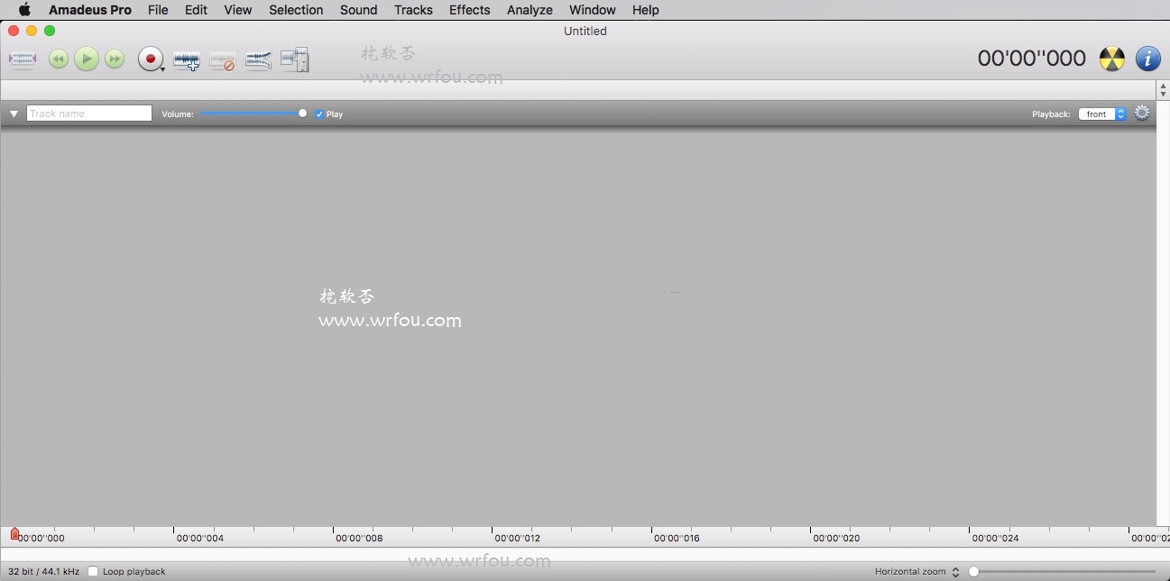Open the Effects menu

pyautogui.click(x=469, y=10)
